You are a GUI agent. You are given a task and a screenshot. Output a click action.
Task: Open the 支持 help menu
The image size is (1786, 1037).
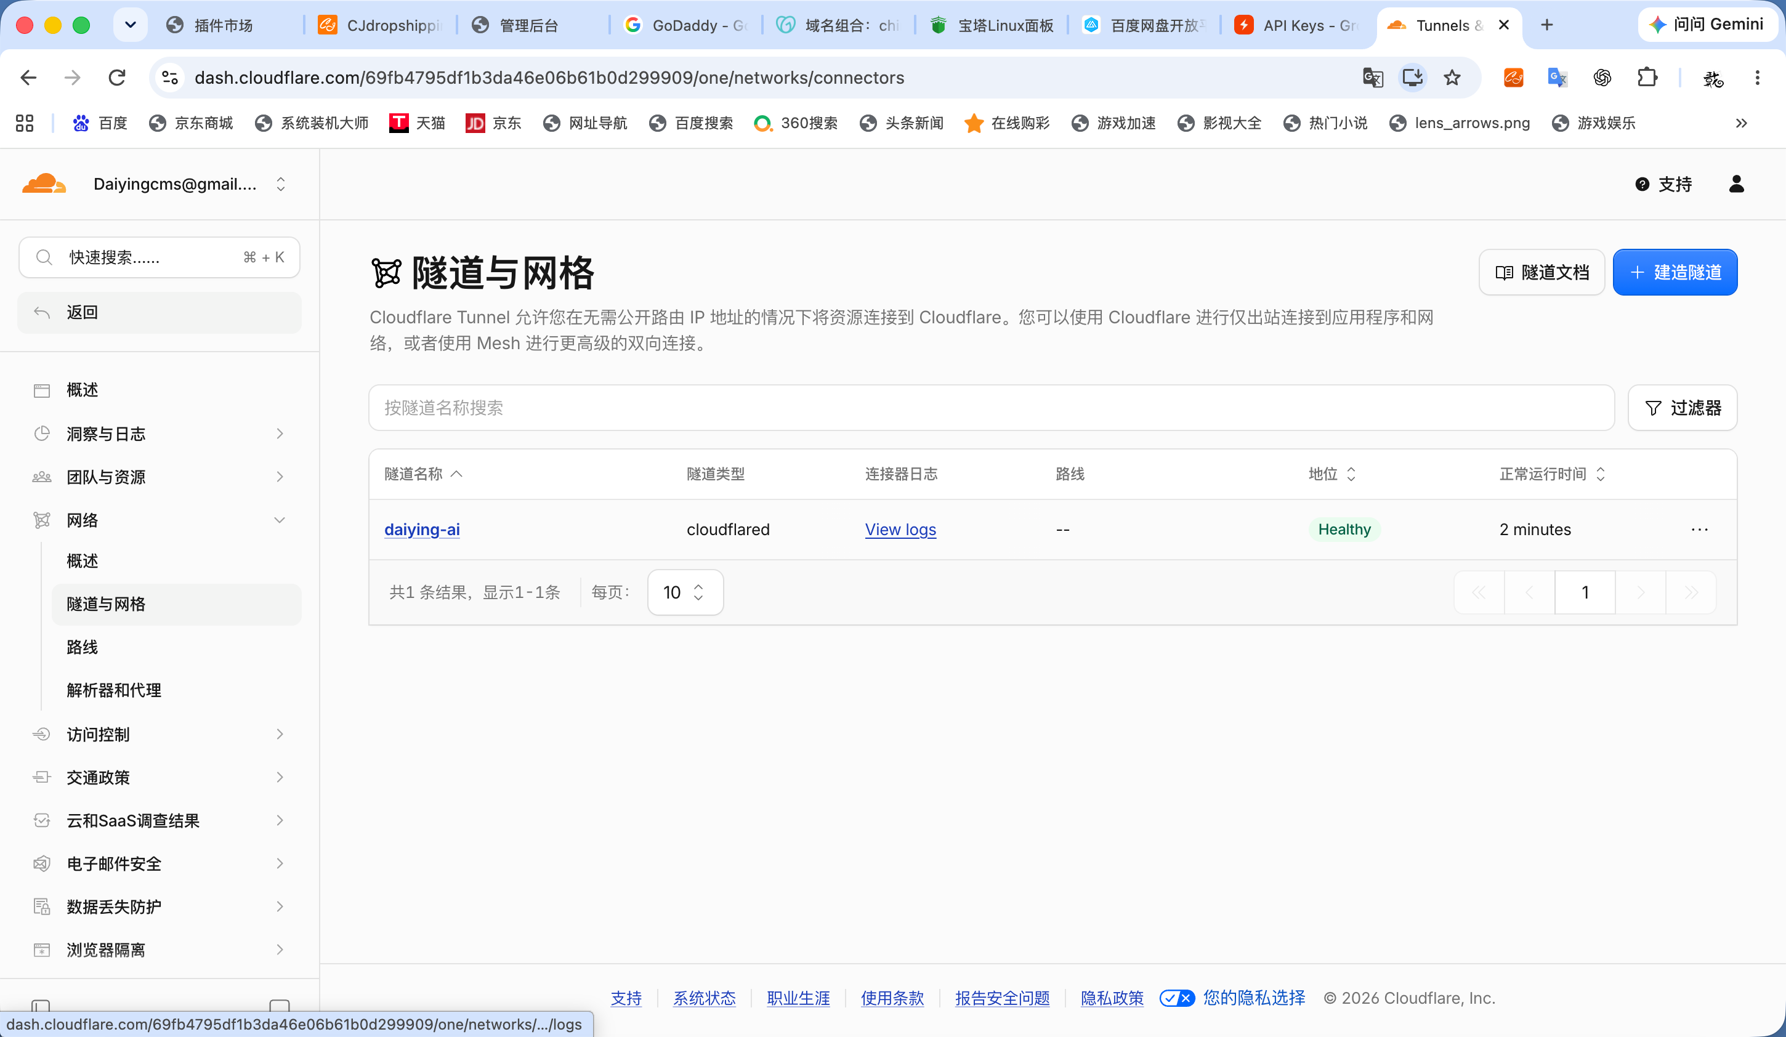1663,184
